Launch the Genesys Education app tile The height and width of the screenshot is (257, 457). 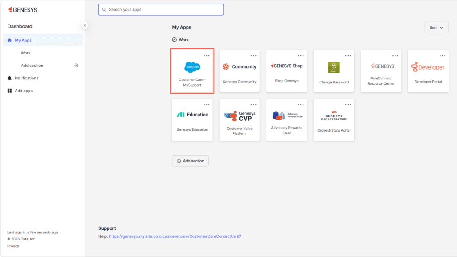point(192,120)
